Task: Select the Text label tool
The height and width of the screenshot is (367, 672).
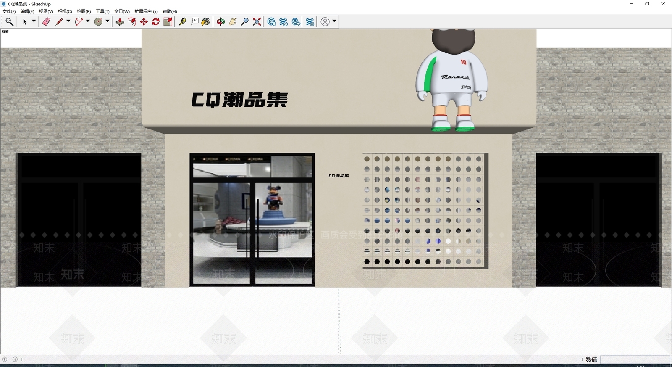Action: (194, 22)
